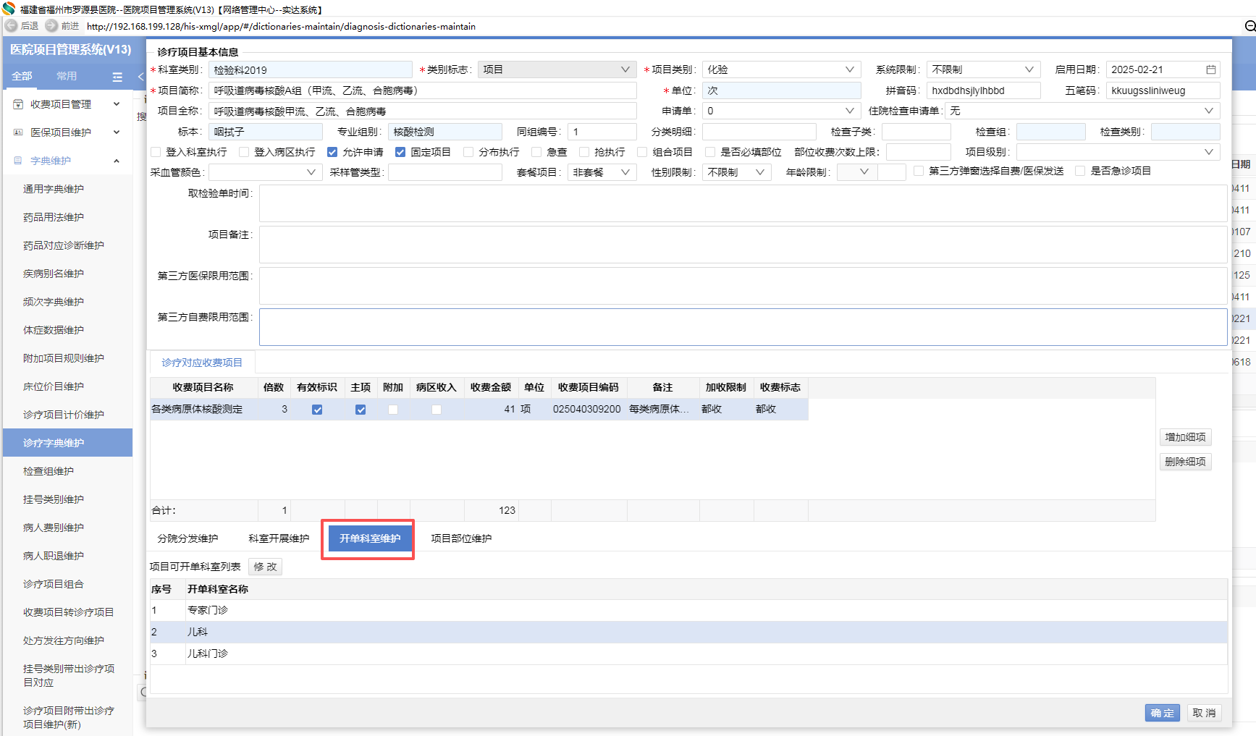Click the 收费项目管理 menu icon
This screenshot has height=736, width=1256.
[x=18, y=104]
